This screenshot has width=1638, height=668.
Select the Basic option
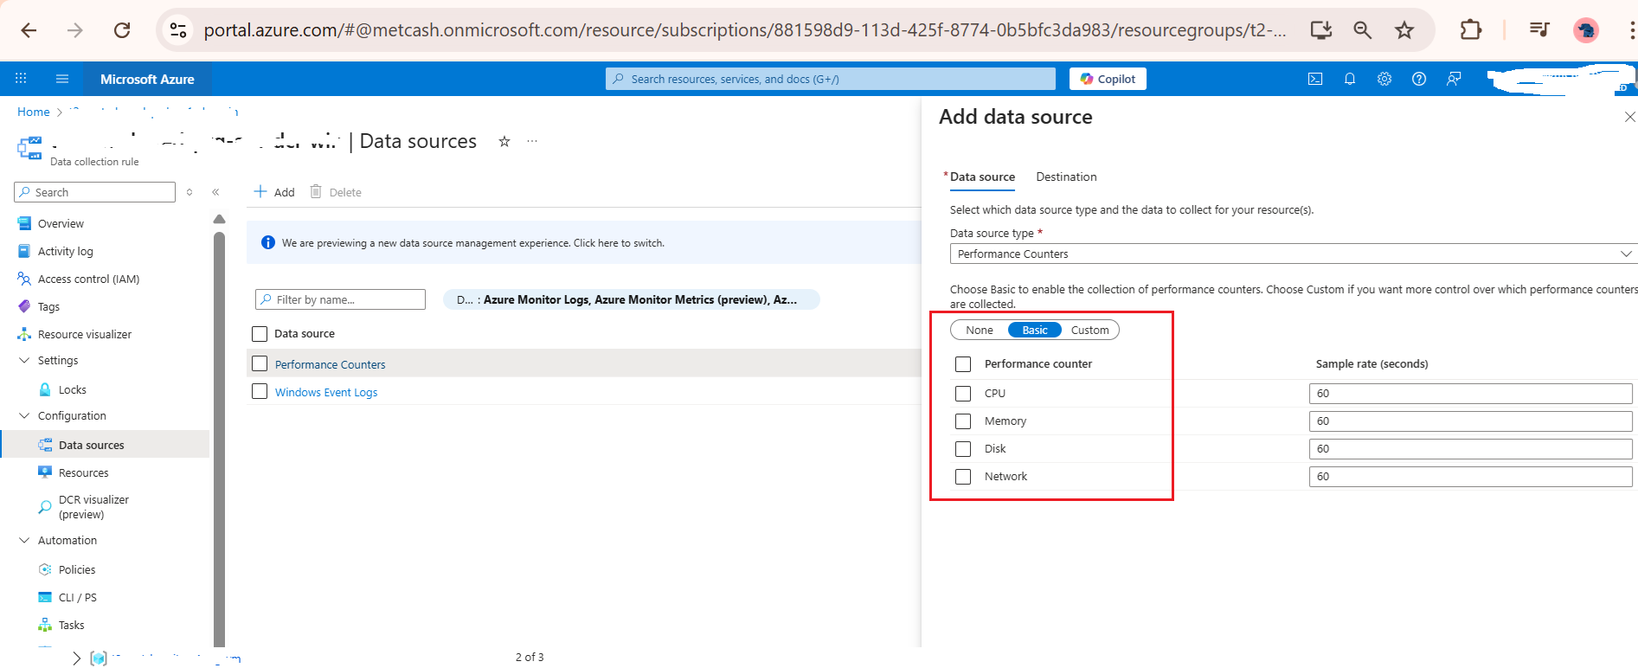point(1035,330)
